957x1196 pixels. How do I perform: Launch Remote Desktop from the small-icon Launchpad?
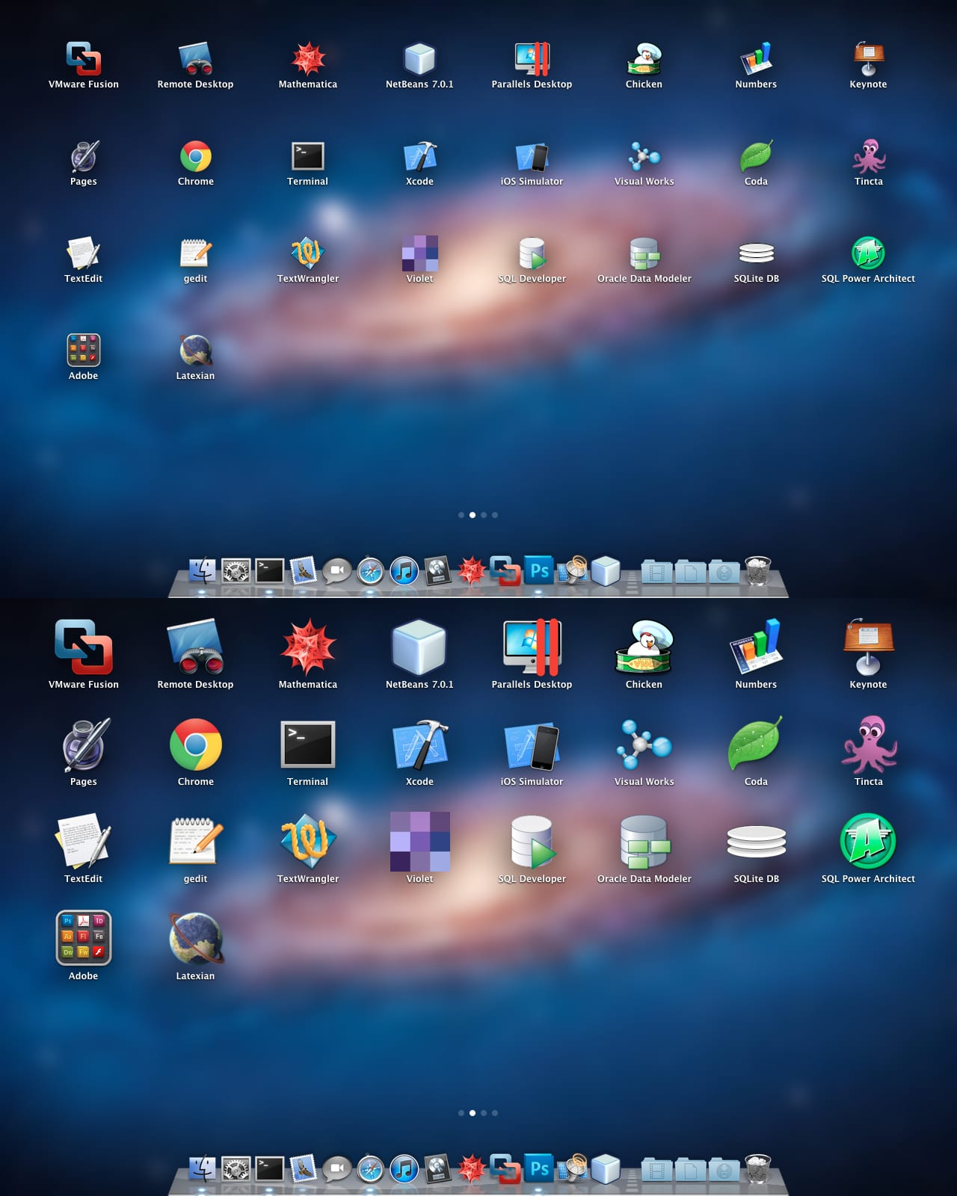pos(195,58)
